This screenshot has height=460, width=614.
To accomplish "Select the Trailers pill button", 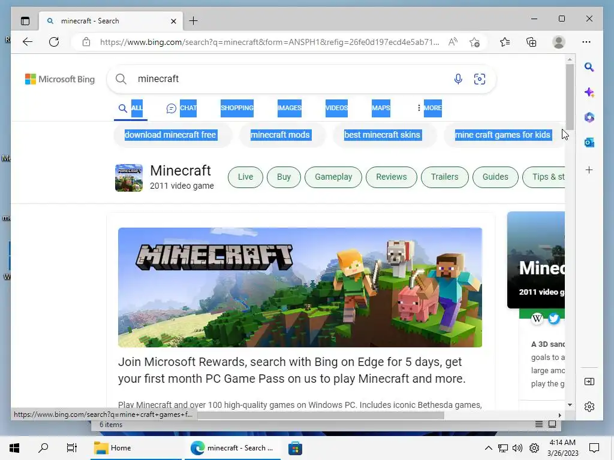I will [x=444, y=177].
